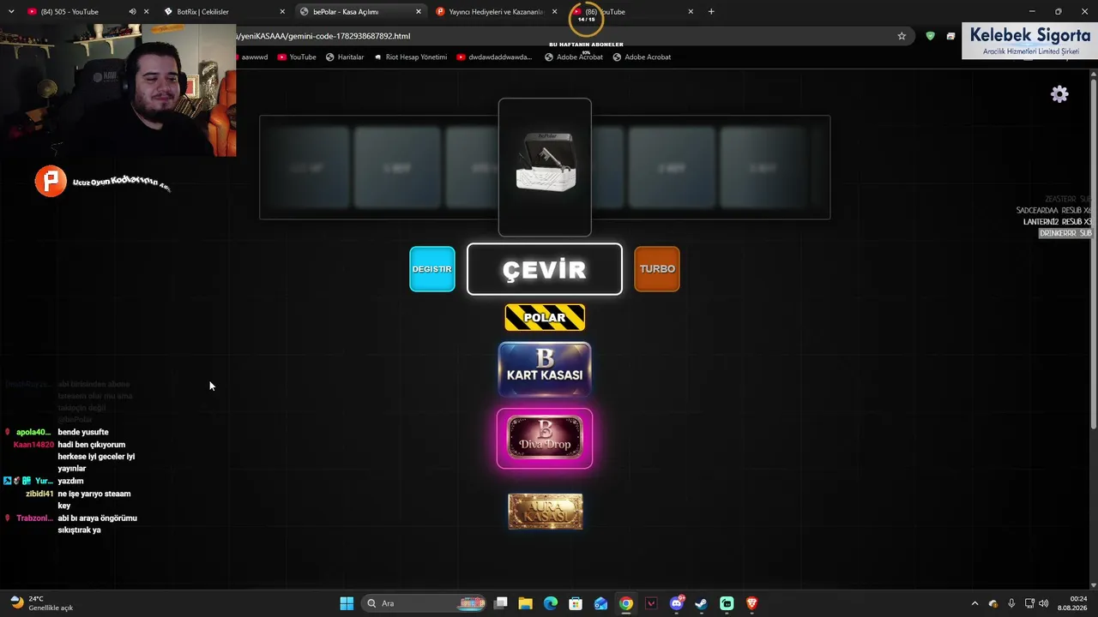The width and height of the screenshot is (1098, 617).
Task: Choose the Diva Drop case
Action: (545, 439)
